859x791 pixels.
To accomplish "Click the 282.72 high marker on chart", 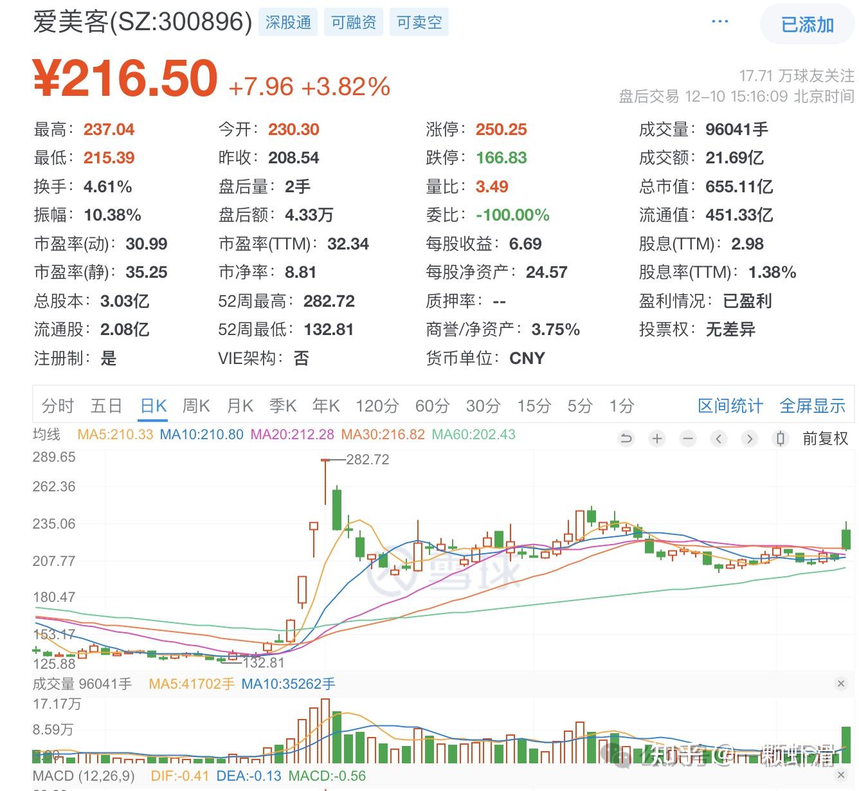I will pos(367,459).
